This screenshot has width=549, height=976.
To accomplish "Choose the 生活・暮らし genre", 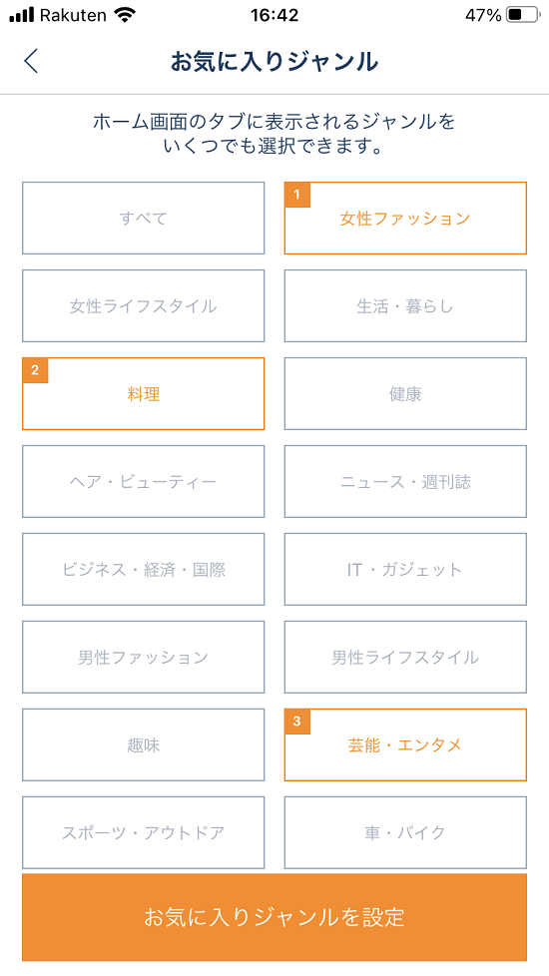I will point(405,305).
